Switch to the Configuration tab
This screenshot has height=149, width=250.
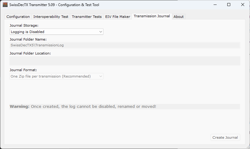click(x=18, y=17)
